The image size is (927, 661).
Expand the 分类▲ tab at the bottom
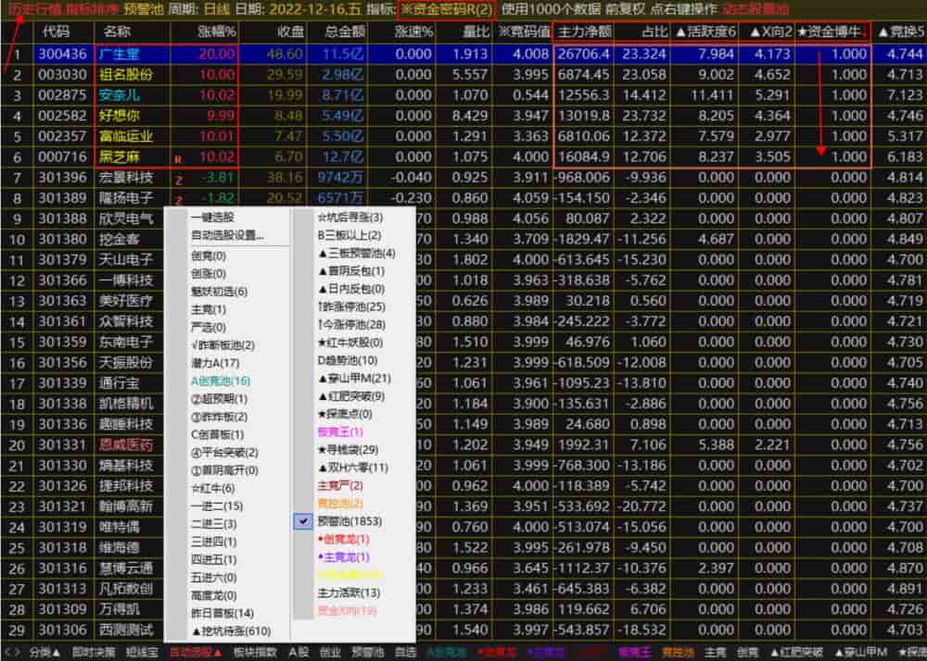(x=44, y=653)
